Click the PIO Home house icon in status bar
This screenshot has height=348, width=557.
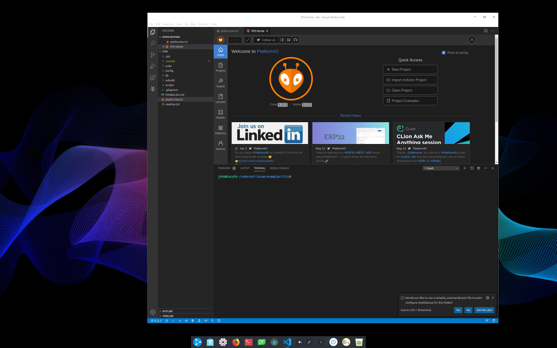pos(167,321)
